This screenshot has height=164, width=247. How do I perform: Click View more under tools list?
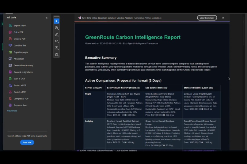pyautogui.click(x=12, y=111)
